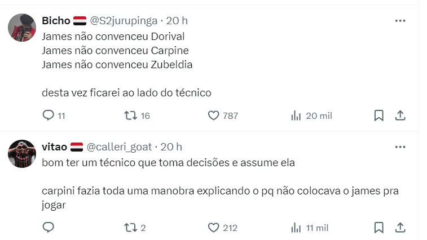
Task: Retweet Bicho's post about James
Action: pos(130,115)
